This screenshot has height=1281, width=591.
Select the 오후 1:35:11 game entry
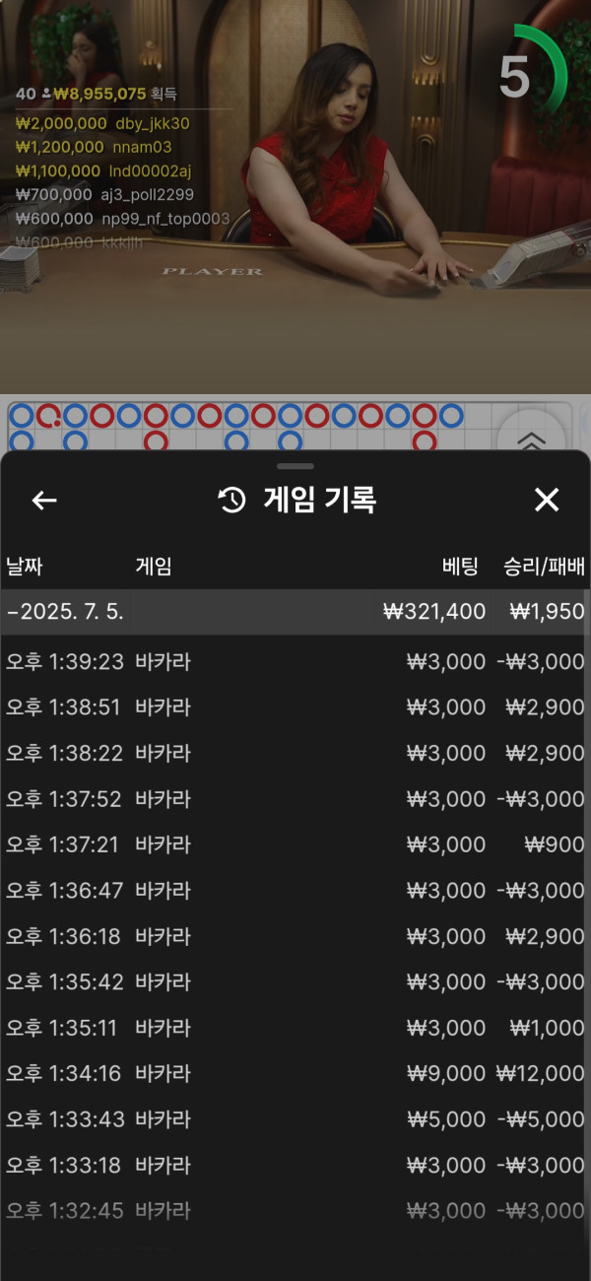click(294, 1028)
